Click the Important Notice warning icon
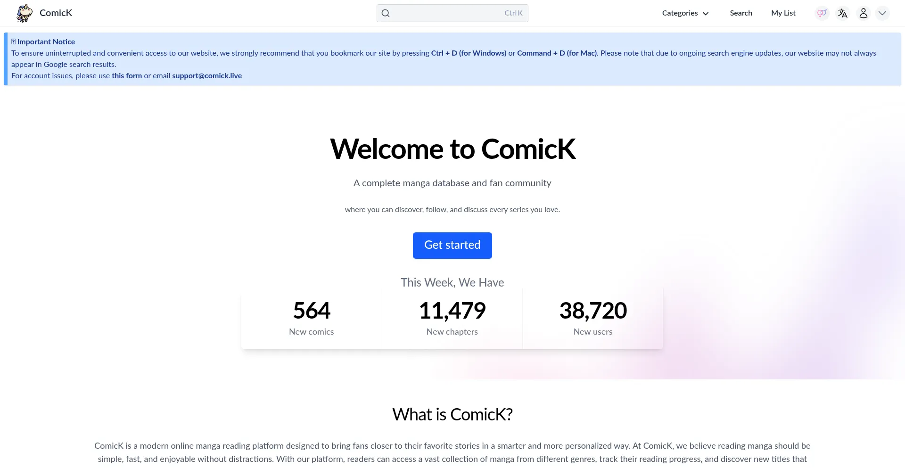 point(14,41)
